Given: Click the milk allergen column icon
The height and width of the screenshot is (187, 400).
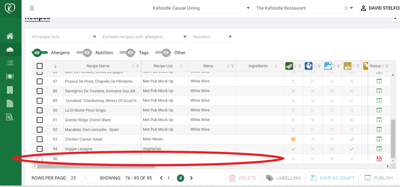Looking at the screenshot, I should pyautogui.click(x=347, y=66).
